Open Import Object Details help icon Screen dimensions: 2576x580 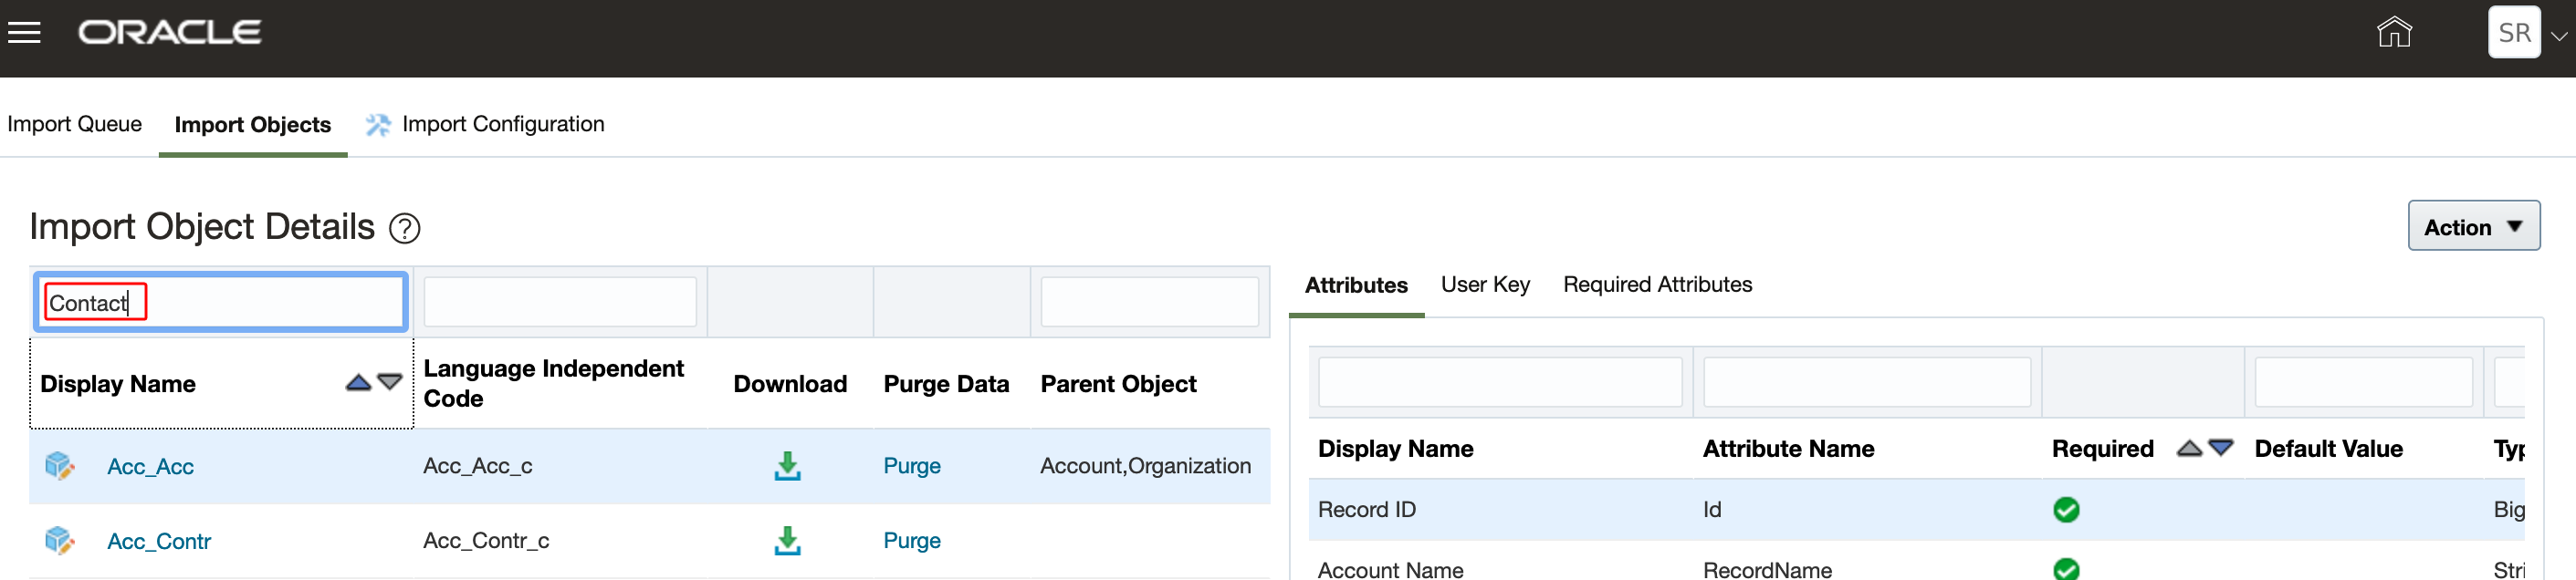[404, 229]
